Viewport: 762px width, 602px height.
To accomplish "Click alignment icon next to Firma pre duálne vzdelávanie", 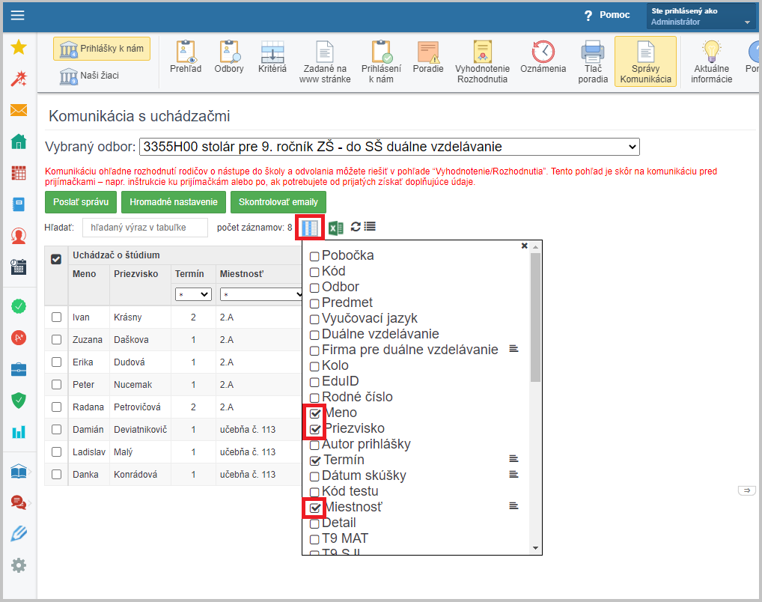I will [513, 349].
